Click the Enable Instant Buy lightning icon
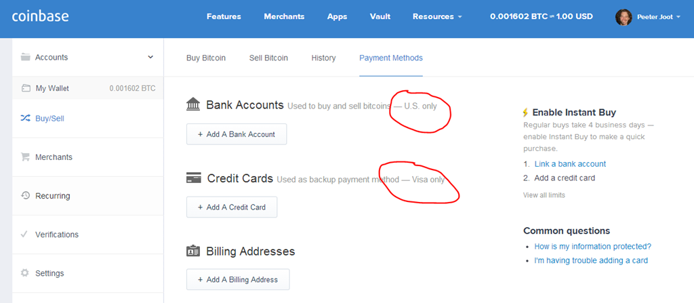Viewport: 694px width, 303px height. tap(525, 113)
